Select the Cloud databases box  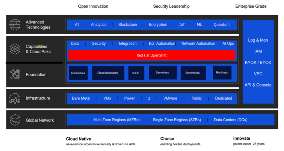108,73
